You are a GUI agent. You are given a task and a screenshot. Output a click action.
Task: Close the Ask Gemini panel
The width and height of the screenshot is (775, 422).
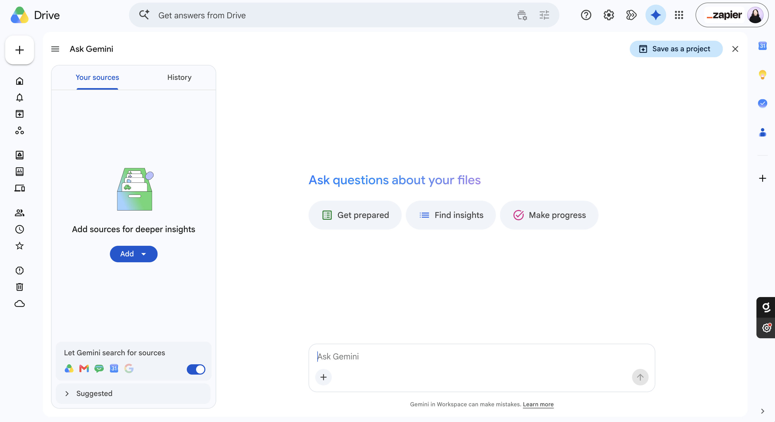click(735, 49)
